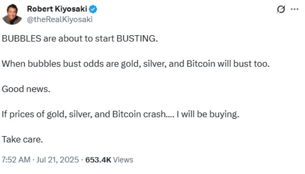Click the 653.4K view count number
Screen dimensions: 305x174
[x=98, y=160]
